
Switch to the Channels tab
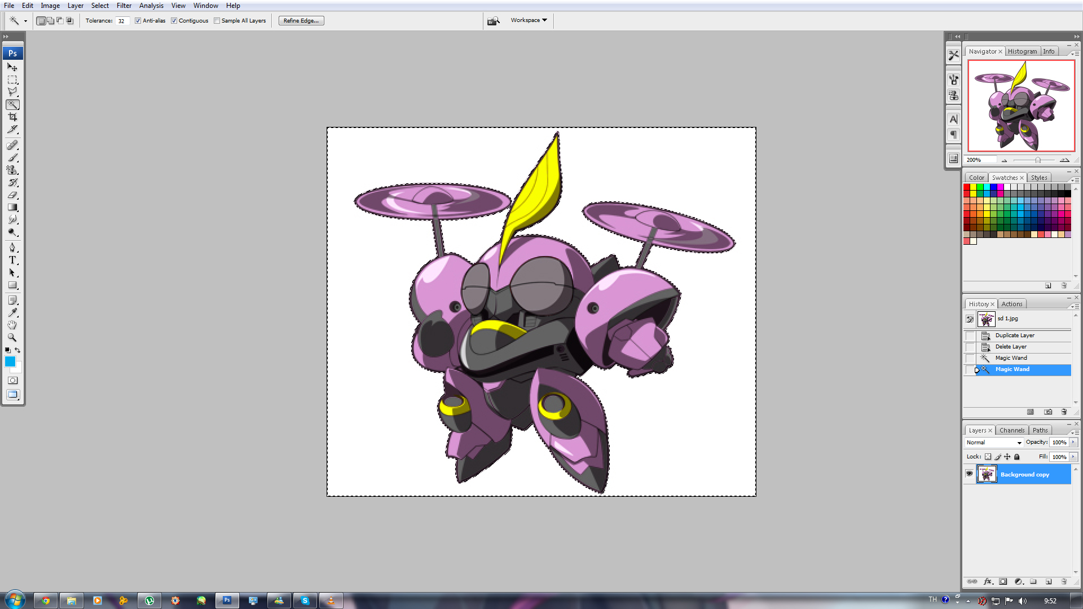tap(1012, 430)
